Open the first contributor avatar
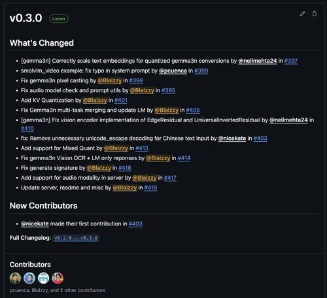Viewport: 327px width, 298px height. tap(15, 278)
